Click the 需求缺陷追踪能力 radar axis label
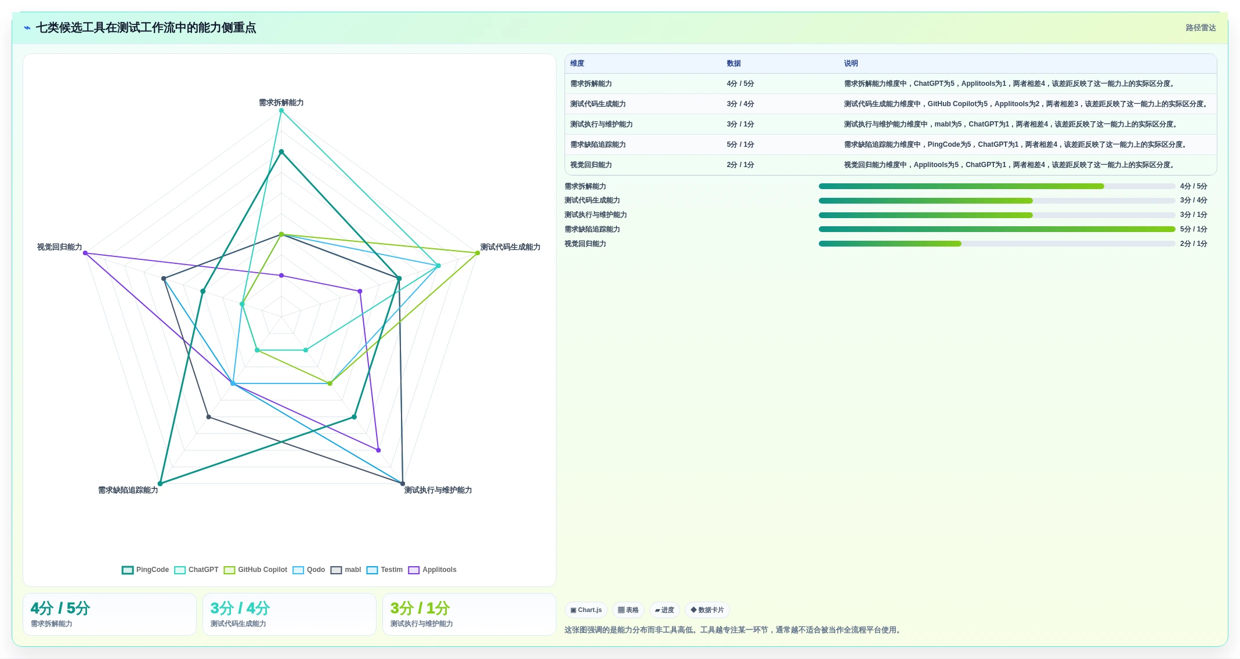Viewport: 1240px width, 659px height. click(128, 490)
